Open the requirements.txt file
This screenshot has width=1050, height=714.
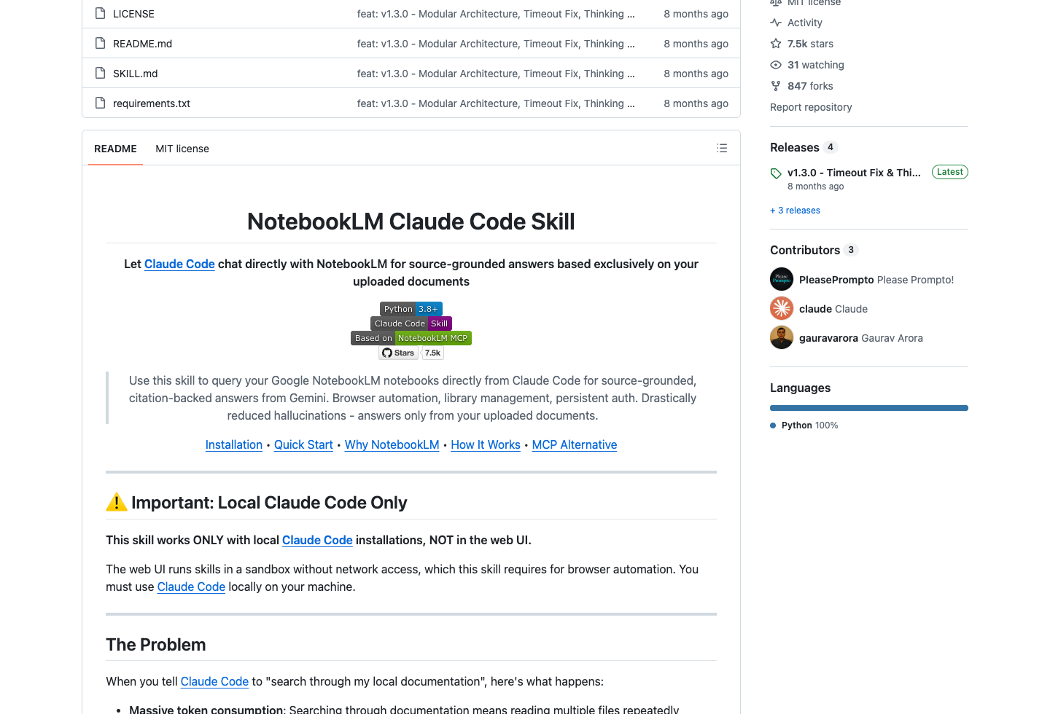pyautogui.click(x=152, y=103)
